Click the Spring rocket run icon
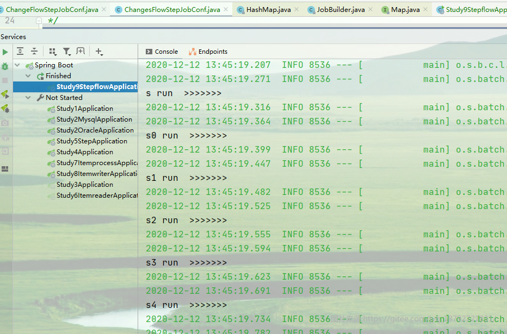 pyautogui.click(x=5, y=94)
